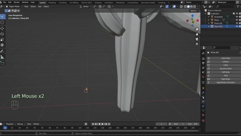The width and height of the screenshot is (241, 136).
Task: Hide Plane.002 with its eye icon
Action: point(237,26)
